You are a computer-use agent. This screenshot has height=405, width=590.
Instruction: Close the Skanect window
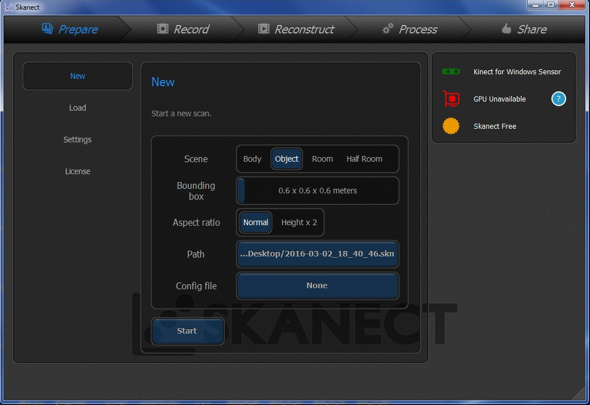[x=572, y=5]
